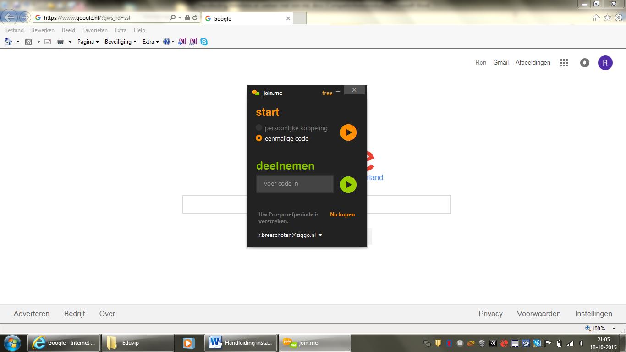Viewport: 626px width, 352px height.
Task: Open Favorites with the top-right star icon
Action: [x=607, y=18]
